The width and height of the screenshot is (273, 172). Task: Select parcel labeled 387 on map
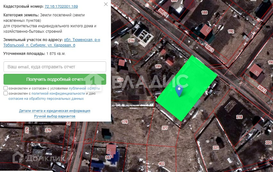[x=108, y=157]
